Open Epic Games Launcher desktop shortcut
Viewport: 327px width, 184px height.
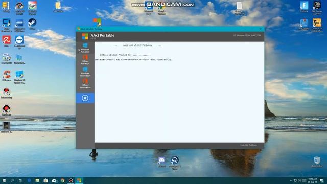point(317,8)
